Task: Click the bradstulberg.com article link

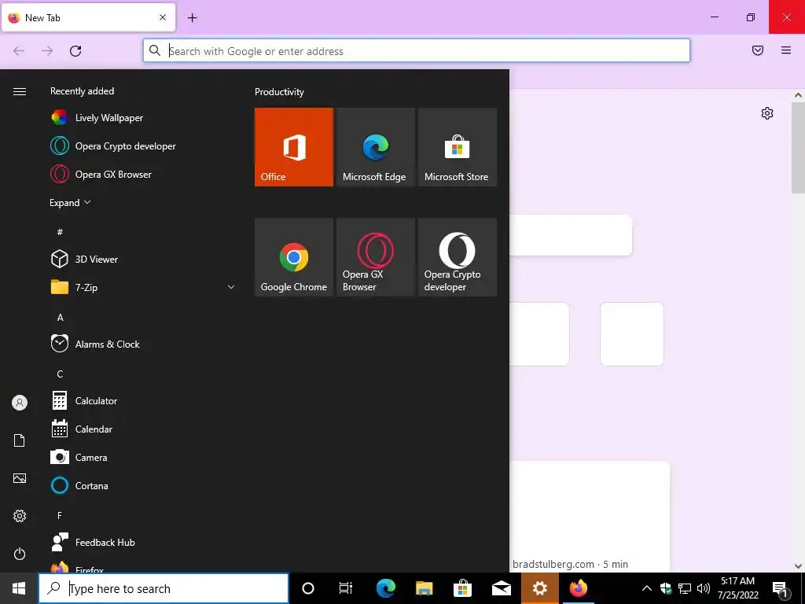Action: (570, 564)
